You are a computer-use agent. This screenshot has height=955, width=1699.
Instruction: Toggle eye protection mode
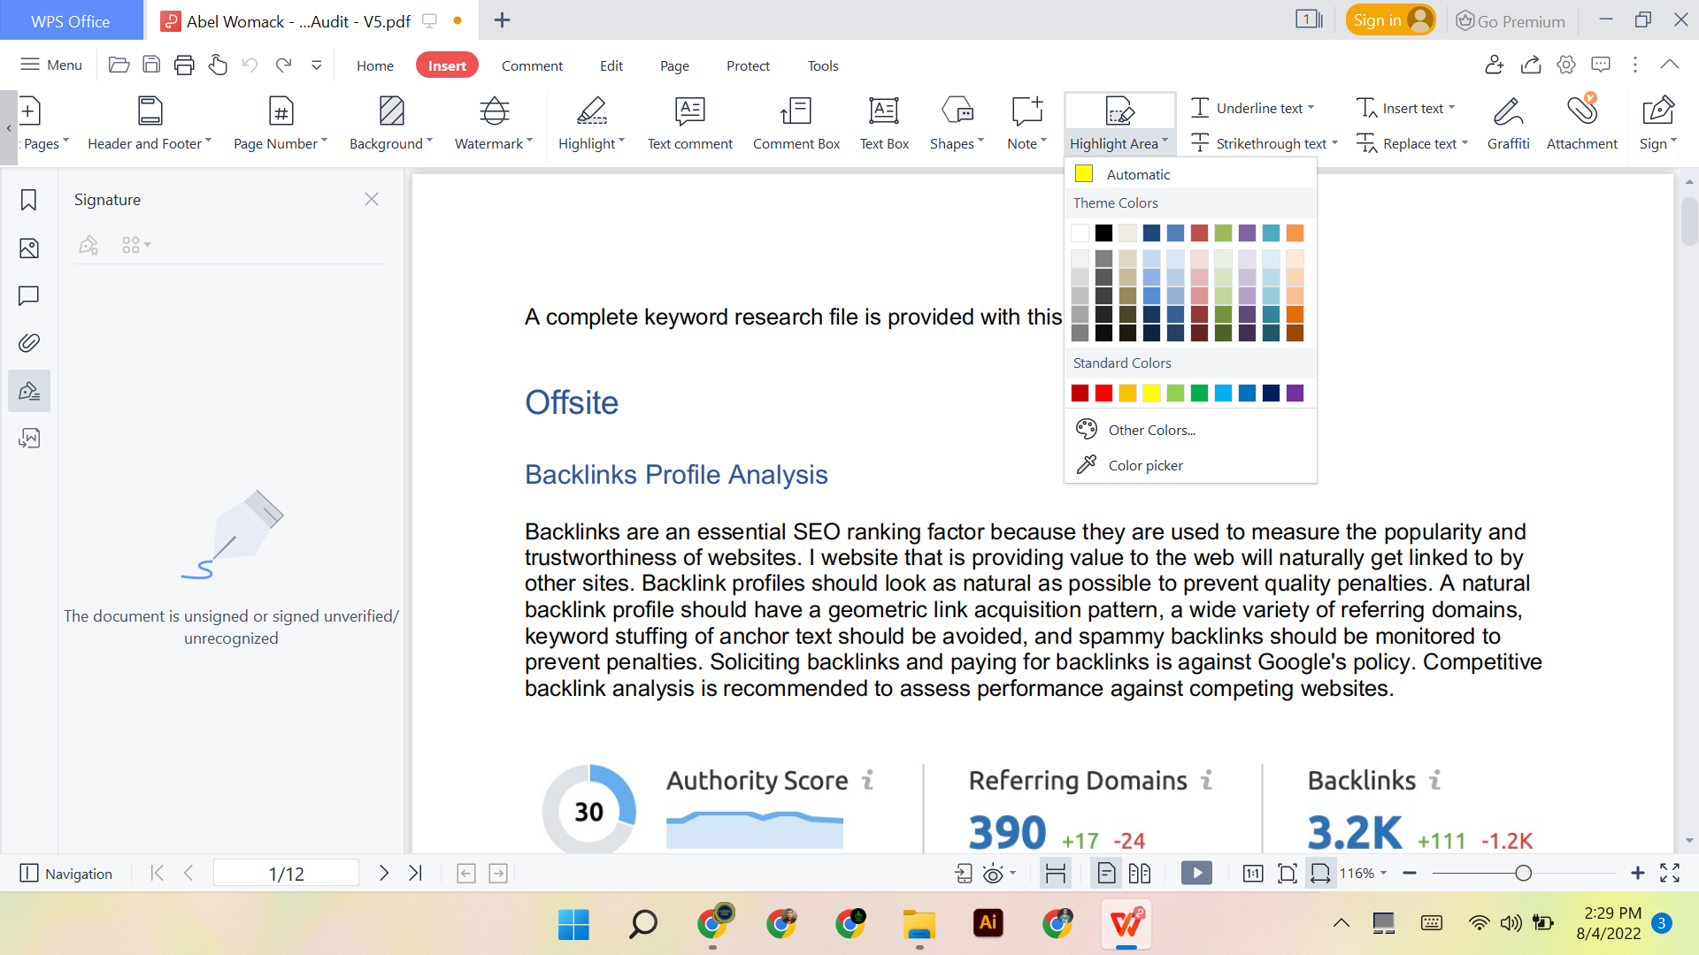tap(993, 873)
